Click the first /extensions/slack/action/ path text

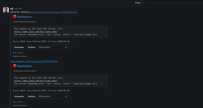point(25,22)
